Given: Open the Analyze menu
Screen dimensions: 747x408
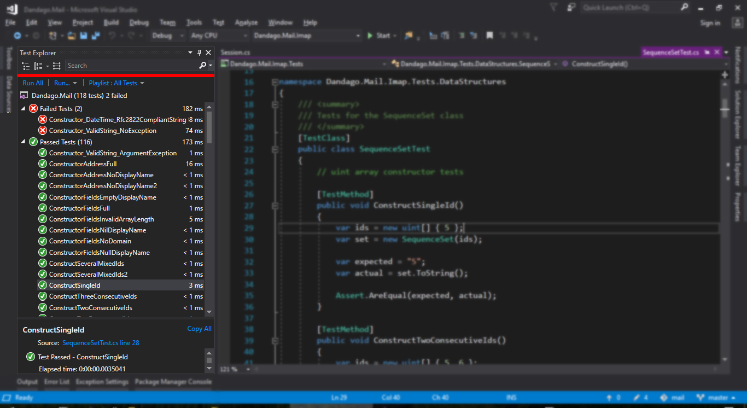Looking at the screenshot, I should [x=246, y=22].
